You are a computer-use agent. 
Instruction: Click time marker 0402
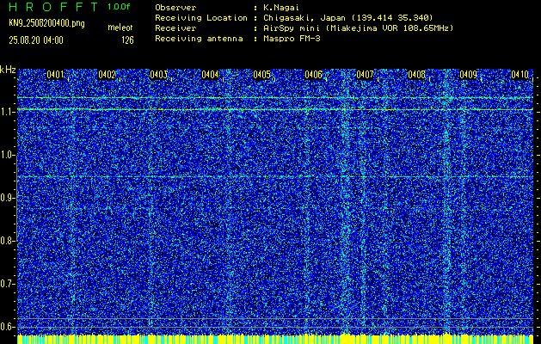point(107,75)
